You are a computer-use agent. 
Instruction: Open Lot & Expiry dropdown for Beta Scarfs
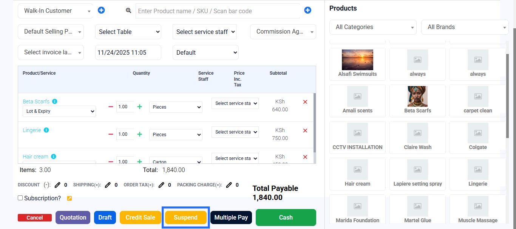(x=59, y=111)
